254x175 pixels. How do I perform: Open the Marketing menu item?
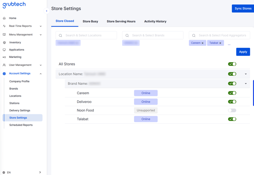tap(15, 57)
